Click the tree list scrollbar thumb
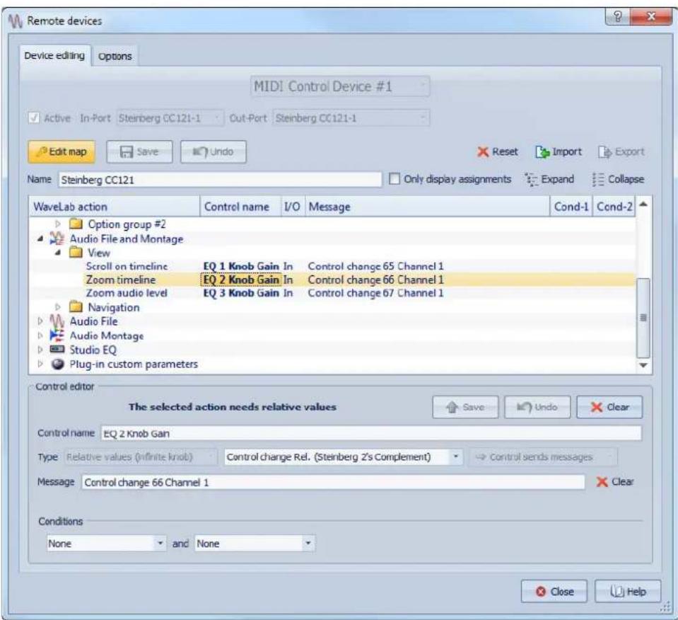The height and width of the screenshot is (620, 678). [x=643, y=318]
